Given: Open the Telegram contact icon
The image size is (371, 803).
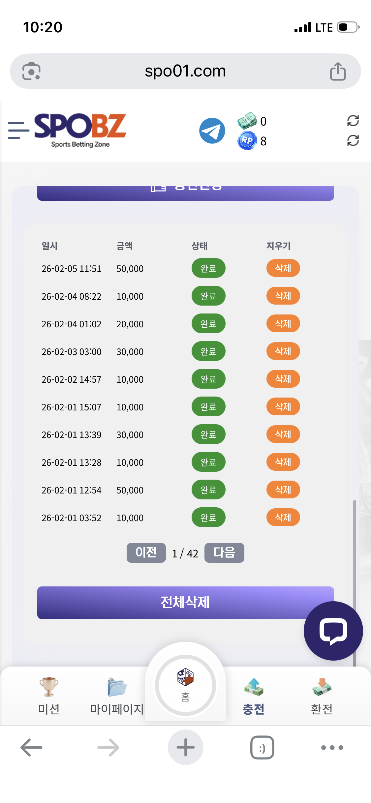Looking at the screenshot, I should [x=212, y=131].
